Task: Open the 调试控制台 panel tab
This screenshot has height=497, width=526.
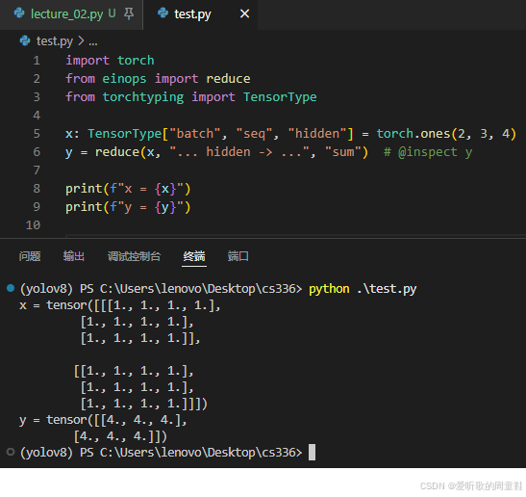Action: tap(135, 256)
